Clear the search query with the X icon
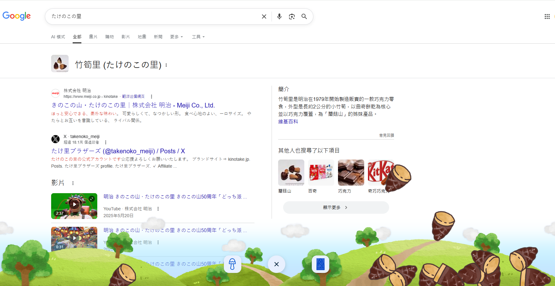Viewport: 555px width, 286px height. (x=264, y=16)
